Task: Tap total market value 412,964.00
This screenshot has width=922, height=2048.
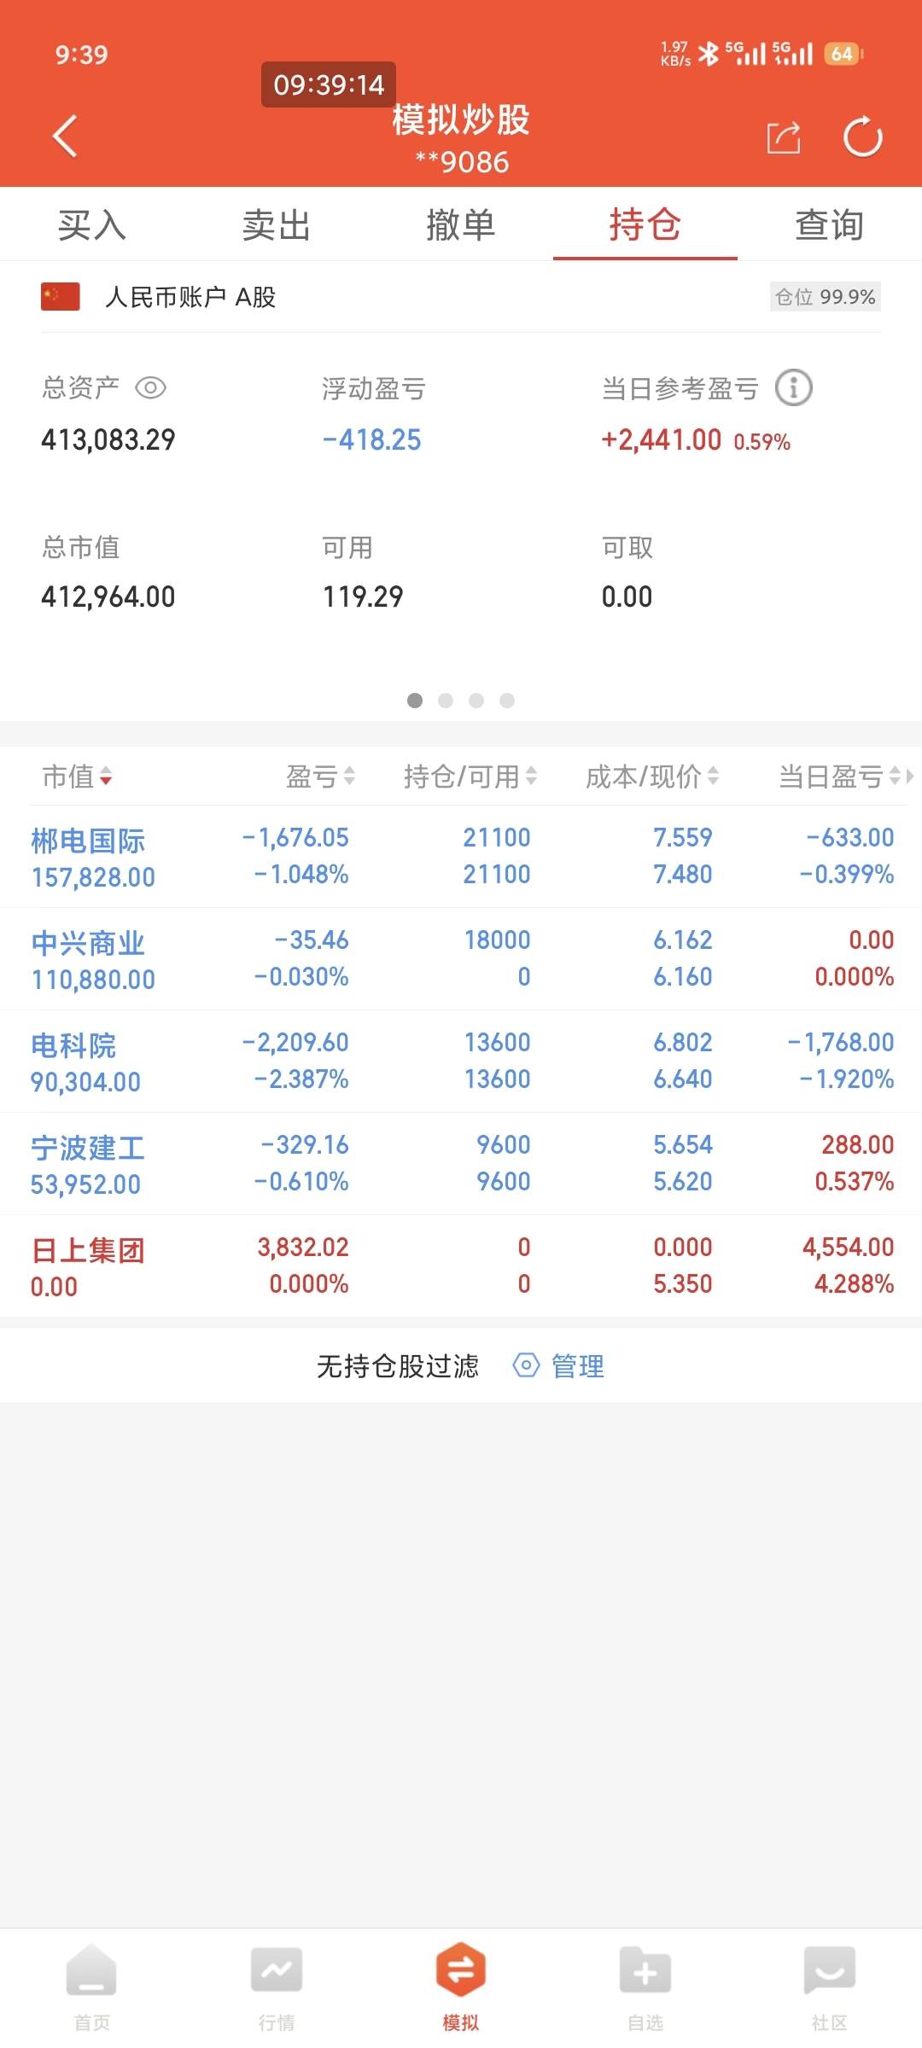Action: [x=108, y=596]
